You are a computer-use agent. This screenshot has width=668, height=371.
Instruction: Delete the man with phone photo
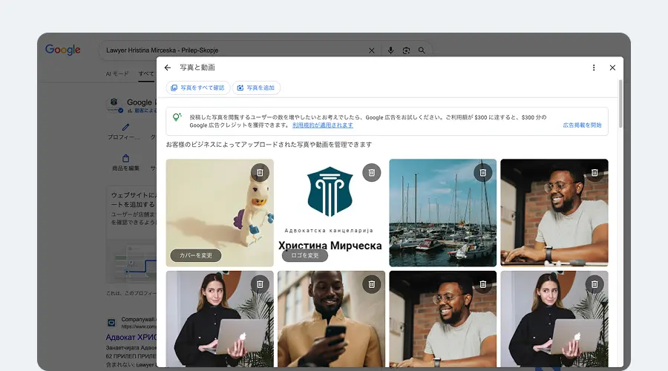(x=371, y=283)
